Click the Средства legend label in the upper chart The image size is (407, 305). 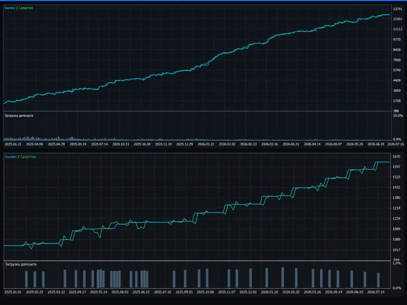(26, 8)
